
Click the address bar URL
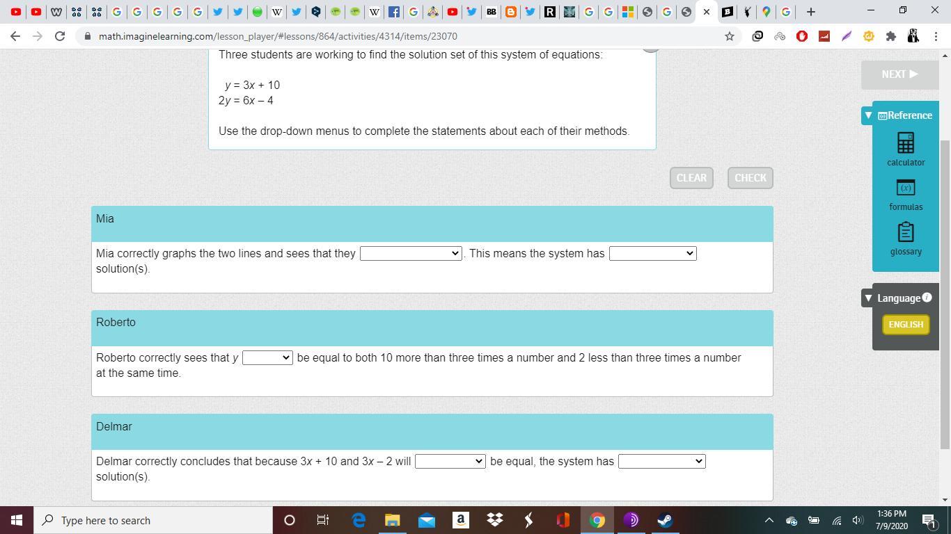(278, 36)
